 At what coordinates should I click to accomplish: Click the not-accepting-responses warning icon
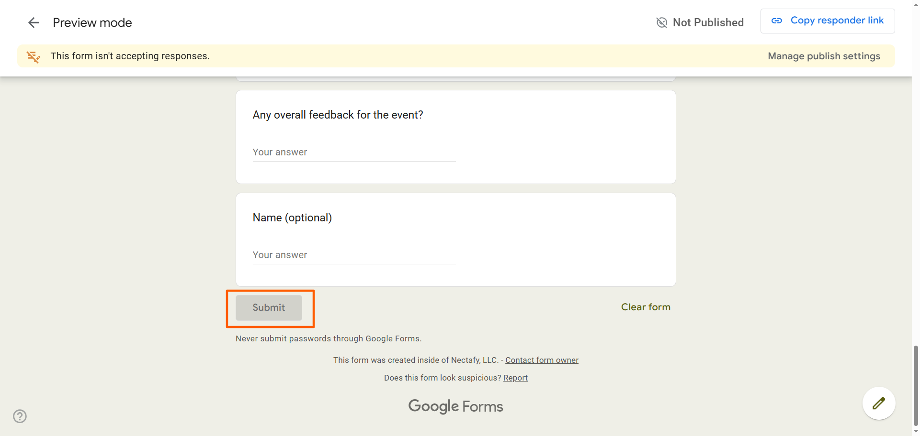tap(34, 56)
